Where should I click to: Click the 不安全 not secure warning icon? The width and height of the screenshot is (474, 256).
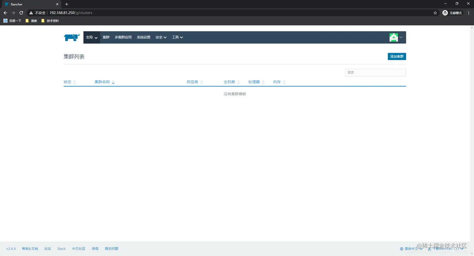(37, 13)
